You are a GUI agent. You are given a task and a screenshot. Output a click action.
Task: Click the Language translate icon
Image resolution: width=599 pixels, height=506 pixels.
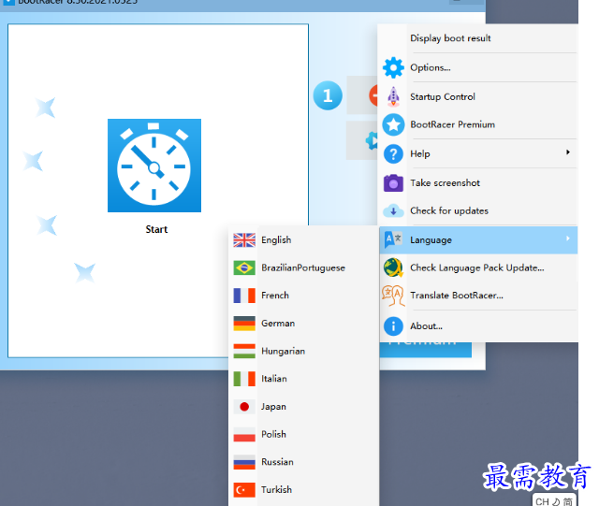(x=393, y=239)
